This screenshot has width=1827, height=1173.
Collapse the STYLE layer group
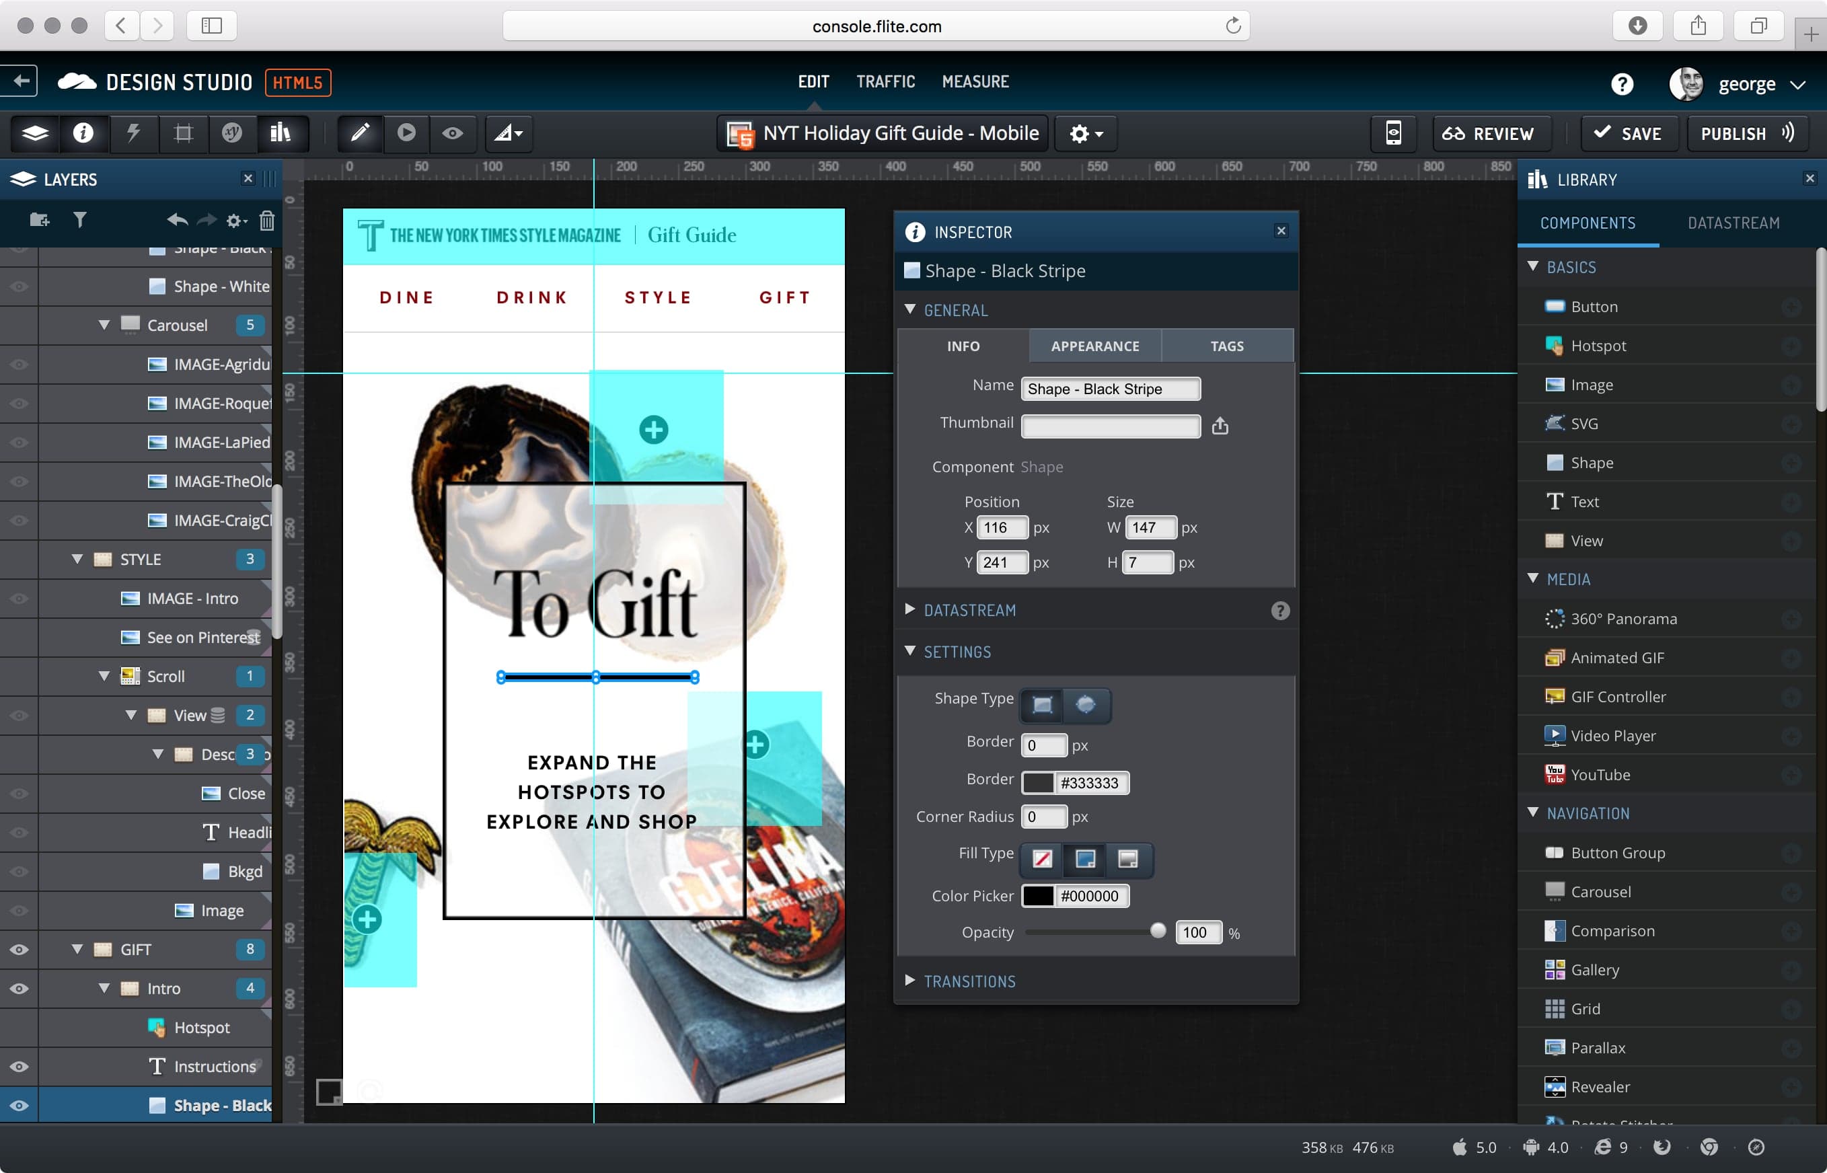tap(77, 559)
